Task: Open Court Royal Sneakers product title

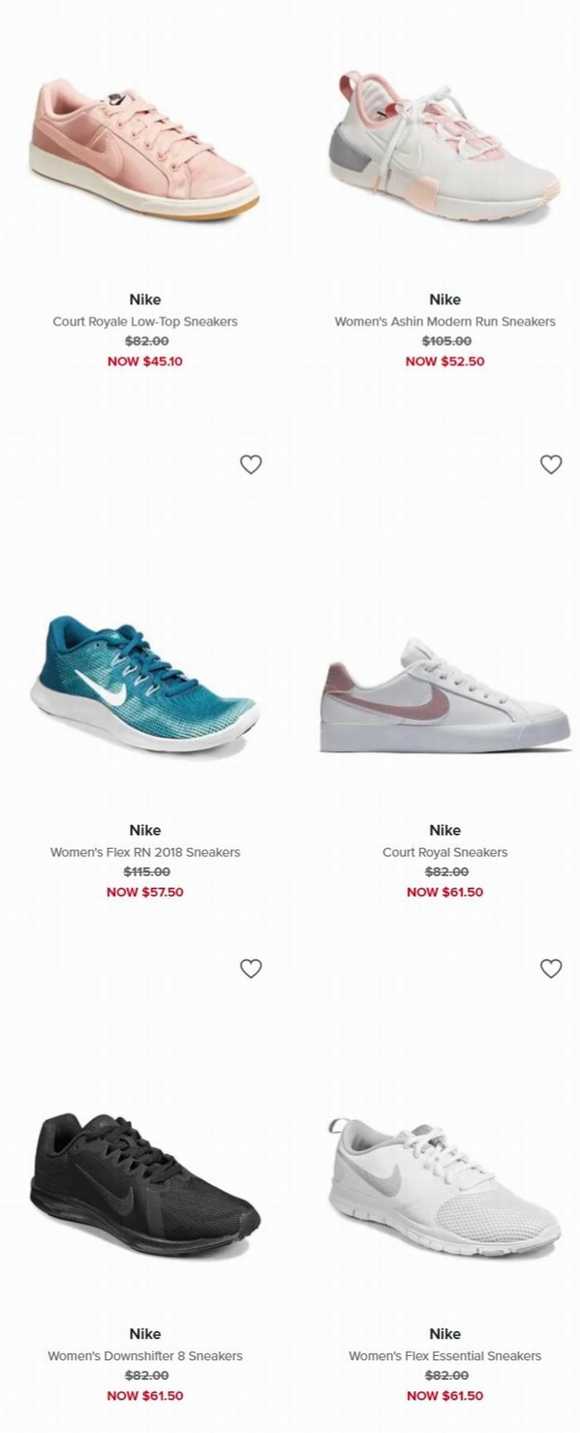Action: click(445, 852)
